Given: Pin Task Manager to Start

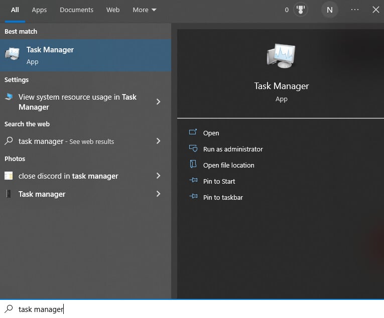Looking at the screenshot, I should pyautogui.click(x=219, y=181).
